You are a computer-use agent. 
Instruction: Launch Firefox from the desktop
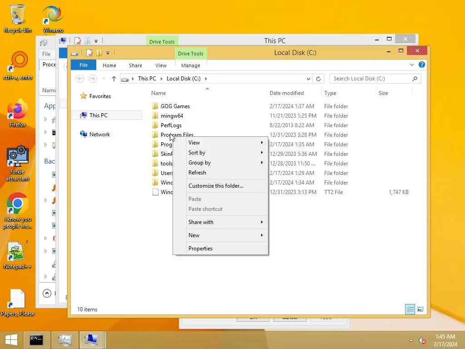[18, 113]
